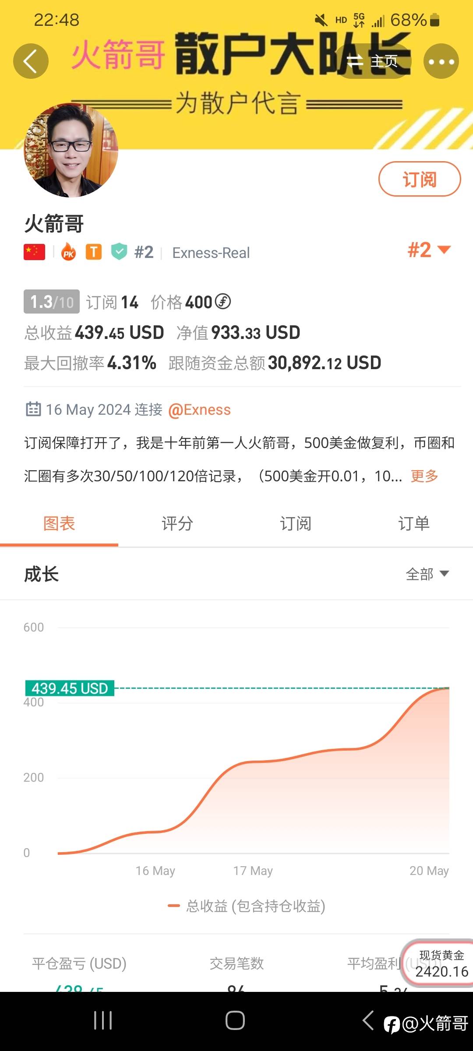473x1051 pixels.
Task: Tap the back arrow button
Action: pyautogui.click(x=31, y=61)
